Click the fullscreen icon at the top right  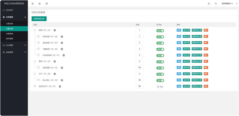point(237,4)
